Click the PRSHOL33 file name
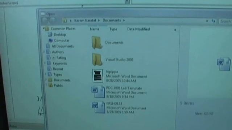The image size is (232, 130). pyautogui.click(x=114, y=104)
